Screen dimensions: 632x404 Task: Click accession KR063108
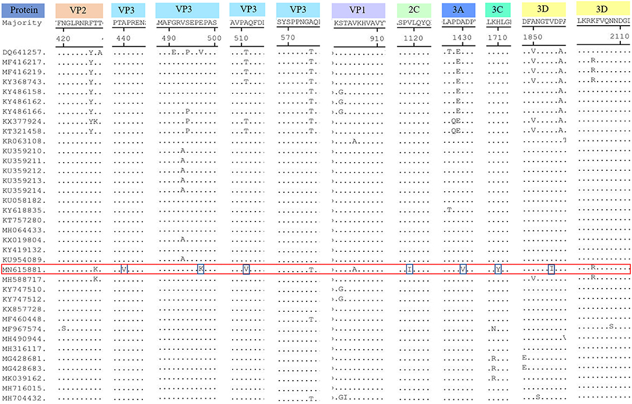(24, 142)
